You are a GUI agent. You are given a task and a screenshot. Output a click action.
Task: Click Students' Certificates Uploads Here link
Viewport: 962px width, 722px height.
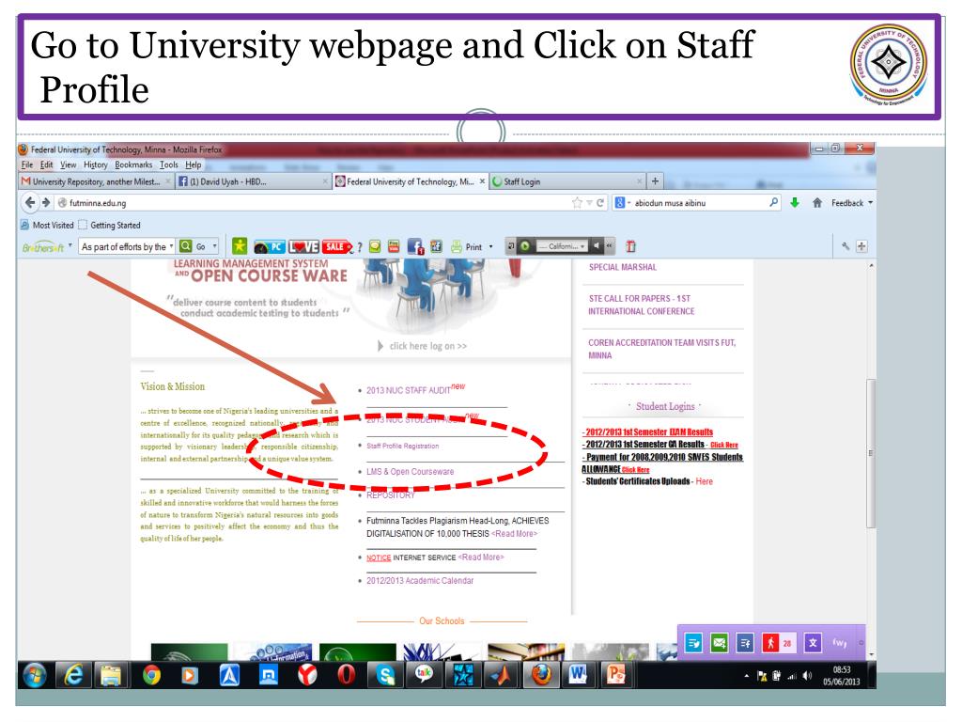coord(705,482)
